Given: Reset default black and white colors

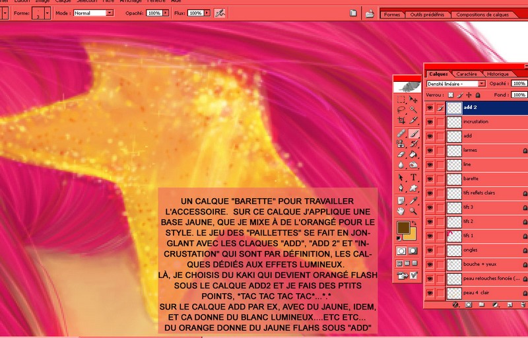Looking at the screenshot, I should click(399, 238).
